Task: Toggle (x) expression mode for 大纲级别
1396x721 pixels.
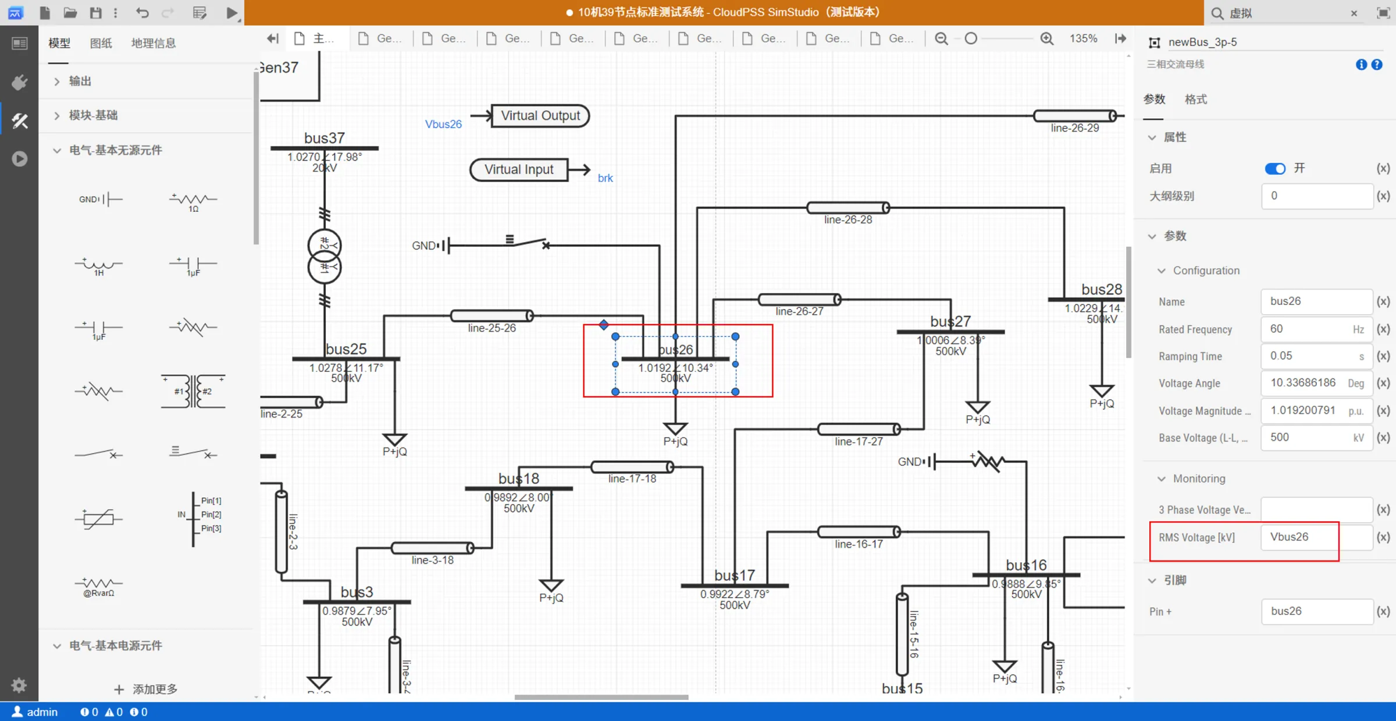Action: click(x=1383, y=196)
